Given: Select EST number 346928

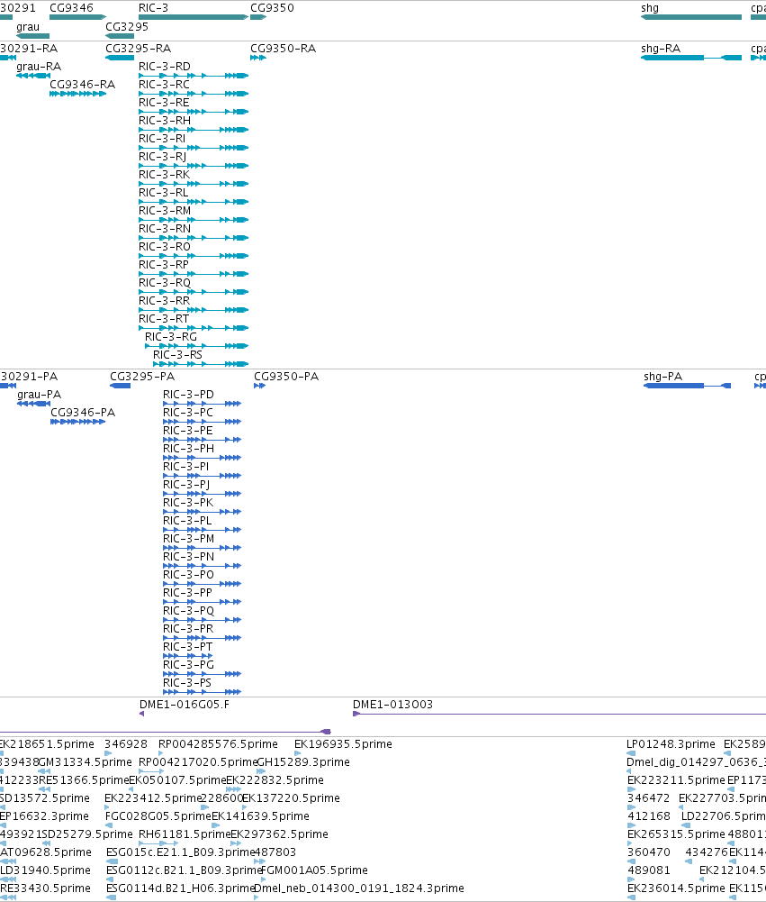Looking at the screenshot, I should 126,744.
